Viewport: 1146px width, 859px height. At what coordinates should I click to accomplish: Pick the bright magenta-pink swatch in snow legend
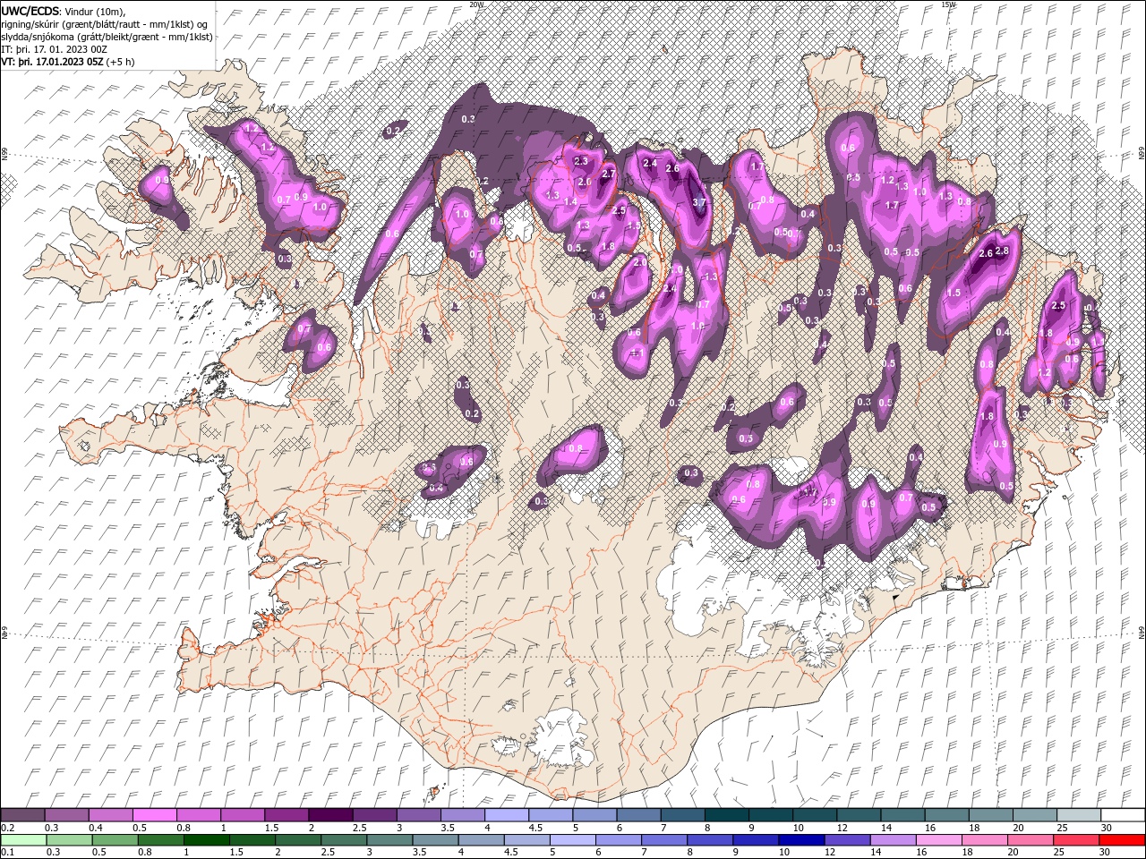coord(155,815)
